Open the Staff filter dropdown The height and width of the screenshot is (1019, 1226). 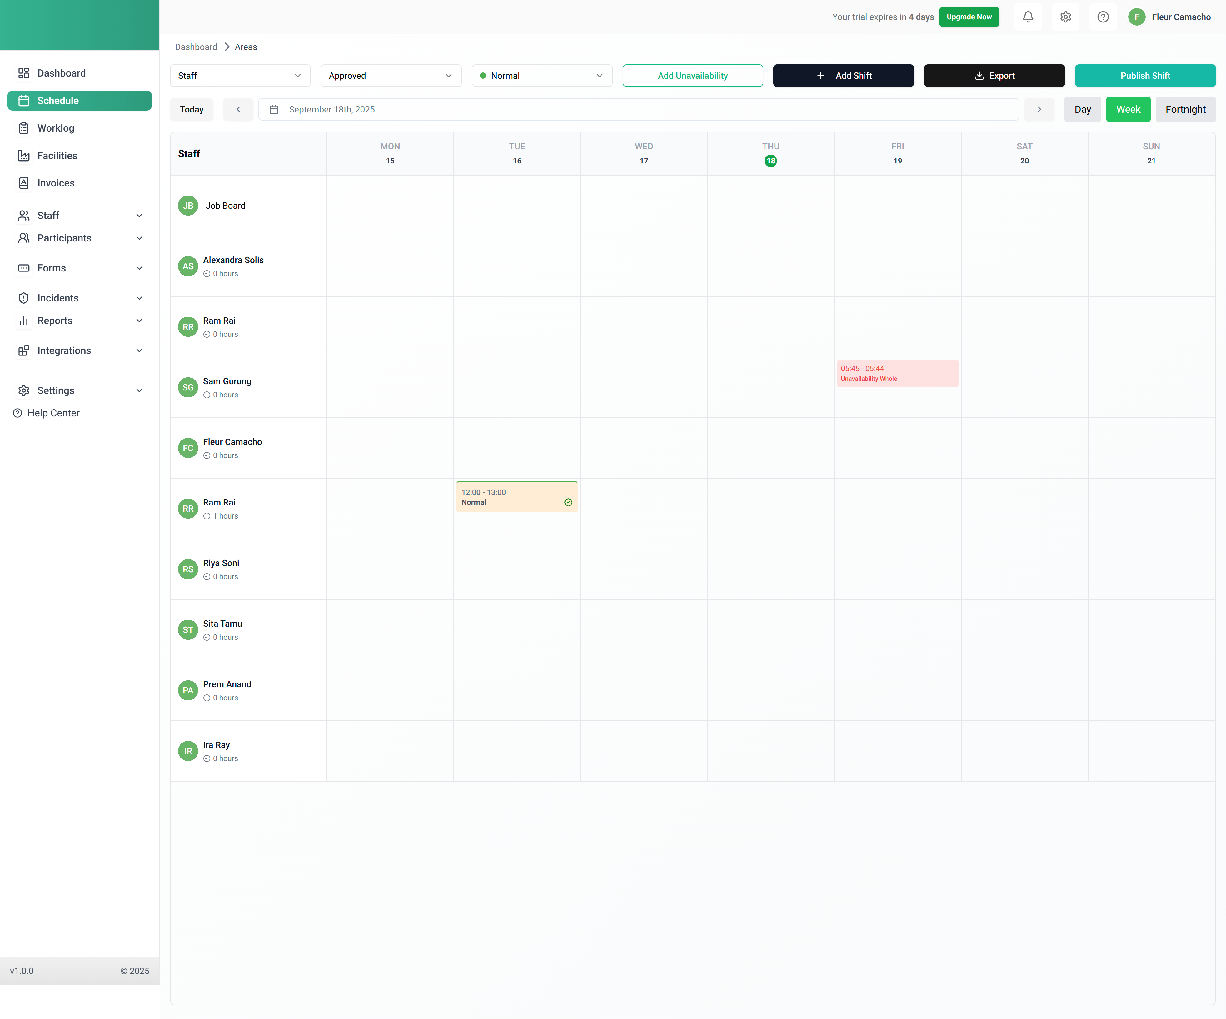click(240, 76)
